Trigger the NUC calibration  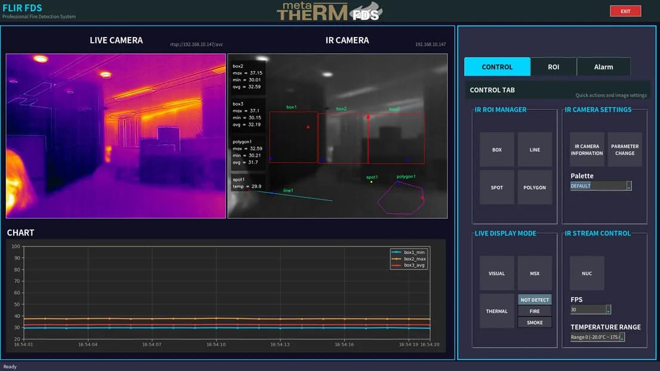(587, 273)
